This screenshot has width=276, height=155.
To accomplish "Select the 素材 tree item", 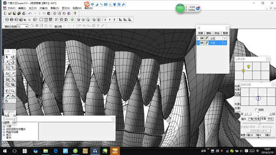I will [x=9, y=138].
